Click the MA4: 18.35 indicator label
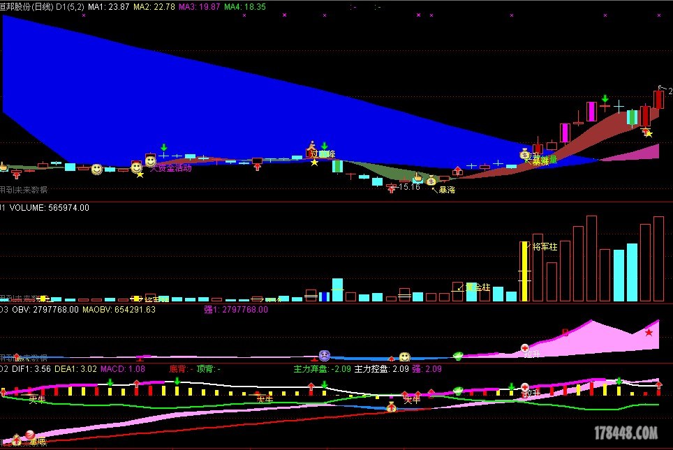The image size is (673, 450). point(244,6)
